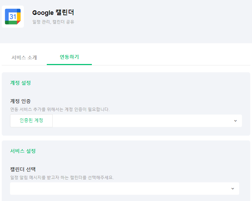Click the calendar notification description text

click(62, 177)
